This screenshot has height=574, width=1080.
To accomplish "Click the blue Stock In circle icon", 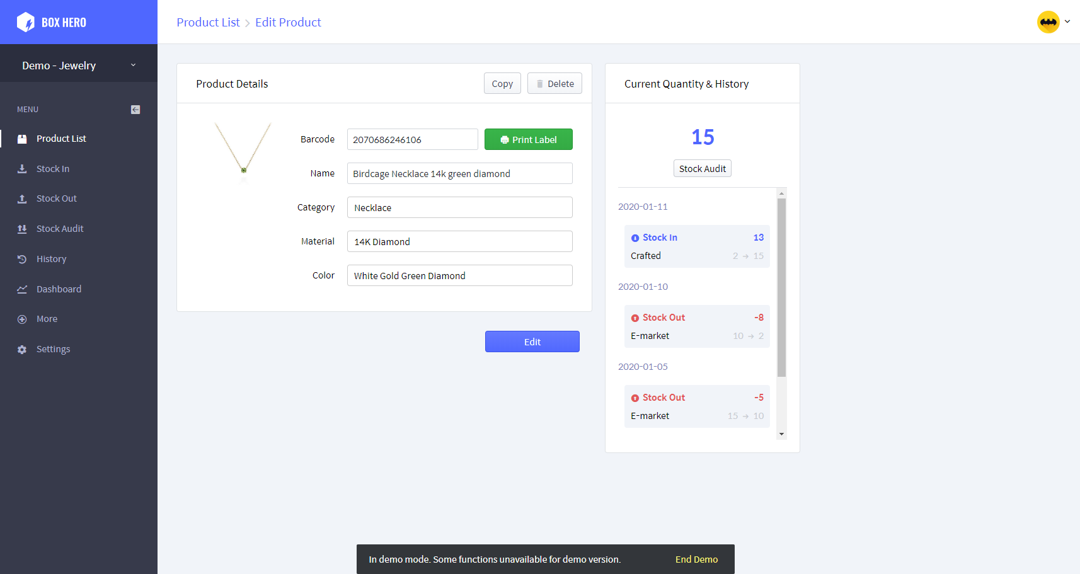I will [635, 238].
